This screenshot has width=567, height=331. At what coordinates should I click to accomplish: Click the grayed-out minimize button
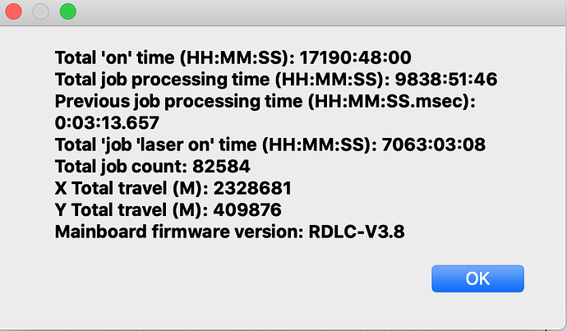[41, 11]
